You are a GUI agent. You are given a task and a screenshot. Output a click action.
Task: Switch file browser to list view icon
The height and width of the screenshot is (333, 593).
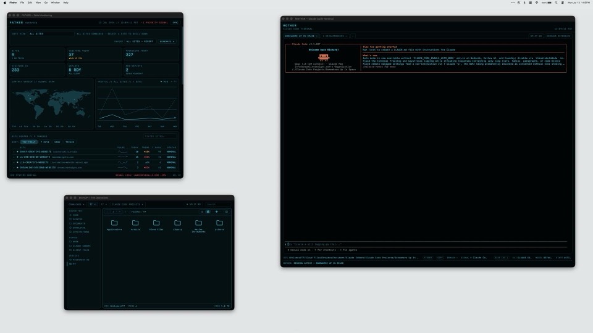[x=202, y=212]
